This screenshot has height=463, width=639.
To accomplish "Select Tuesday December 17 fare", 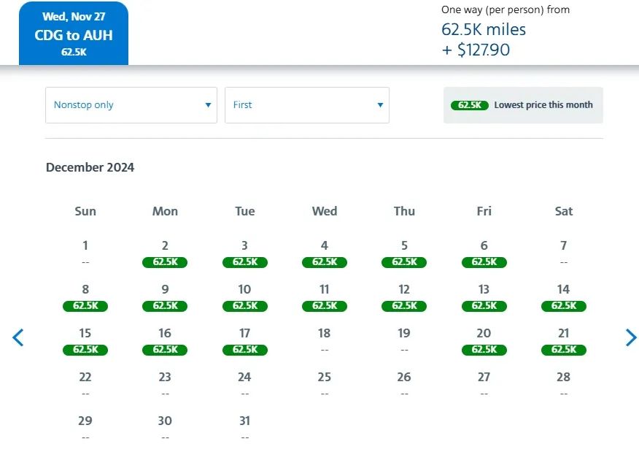I will pyautogui.click(x=244, y=342).
